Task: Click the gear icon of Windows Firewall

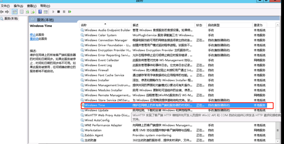Action: 82,70
